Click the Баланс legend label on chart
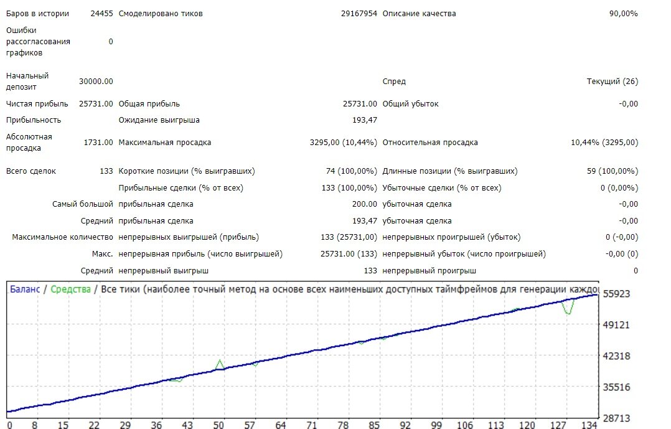671x429 pixels. (x=25, y=289)
